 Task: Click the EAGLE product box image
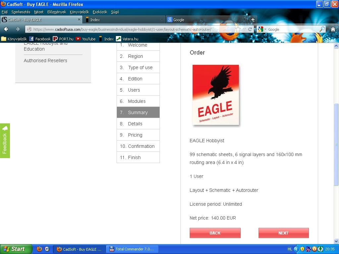click(x=216, y=95)
